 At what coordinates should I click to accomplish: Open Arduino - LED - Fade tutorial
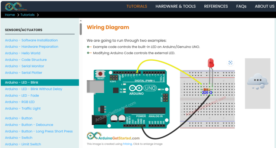tap(22, 95)
